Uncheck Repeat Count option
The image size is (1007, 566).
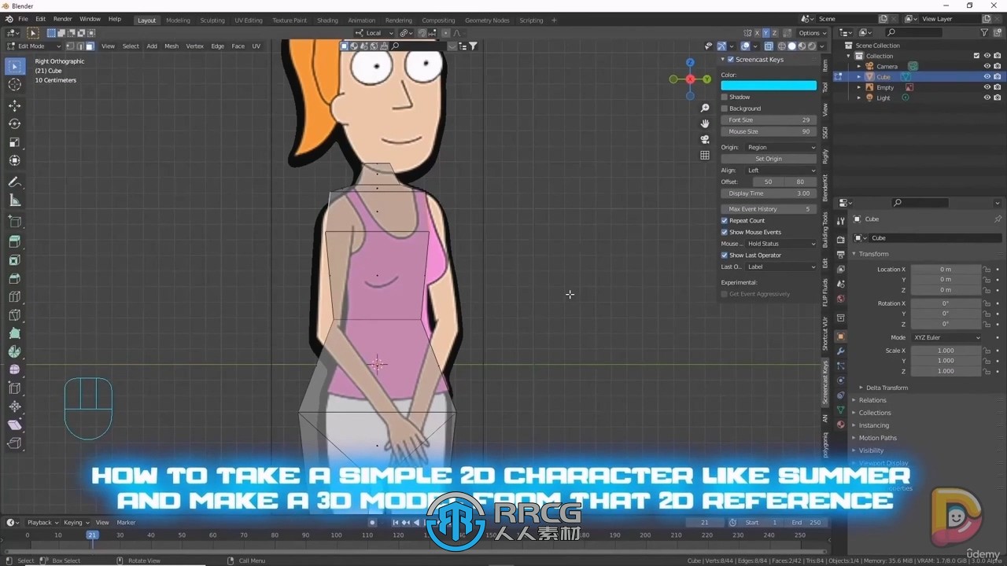(x=725, y=221)
